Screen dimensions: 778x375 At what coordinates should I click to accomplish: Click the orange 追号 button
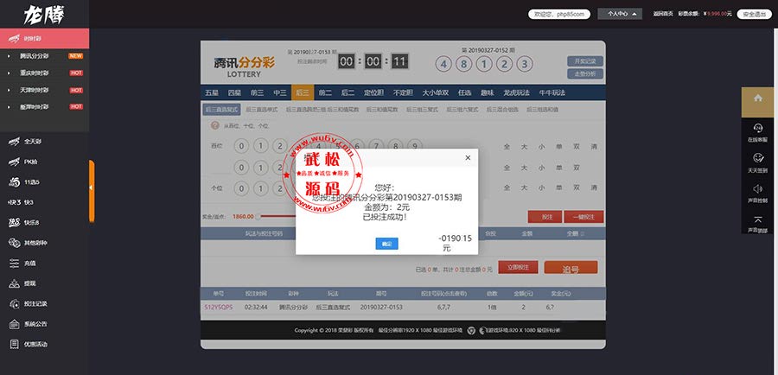tap(571, 269)
